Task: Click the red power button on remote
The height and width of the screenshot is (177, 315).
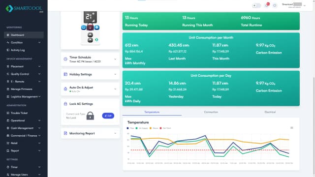Action: click(90, 27)
